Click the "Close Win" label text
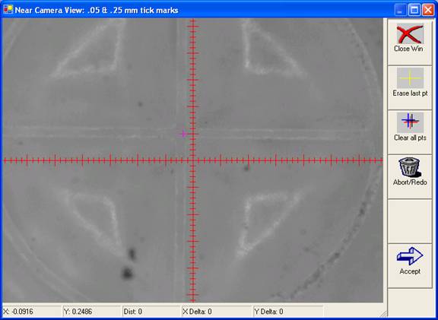This screenshot has height=320, width=438. tap(408, 49)
